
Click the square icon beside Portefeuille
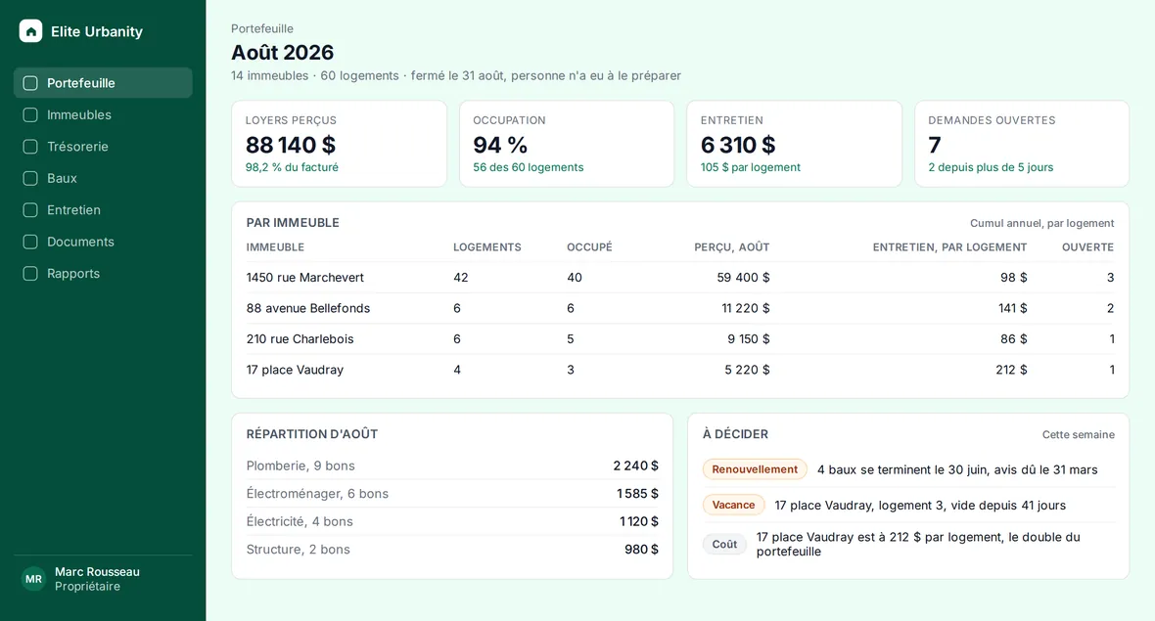coord(30,83)
